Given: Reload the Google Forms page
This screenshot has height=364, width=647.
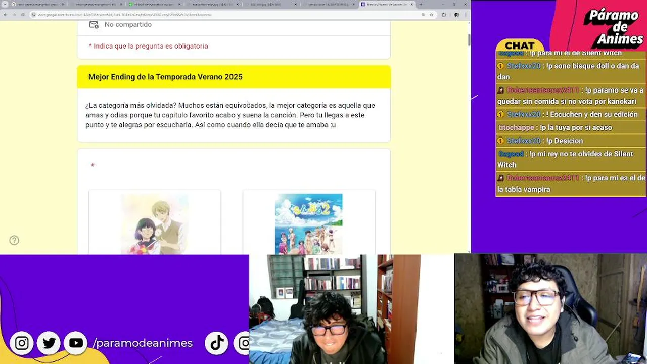Looking at the screenshot, I should pyautogui.click(x=23, y=15).
